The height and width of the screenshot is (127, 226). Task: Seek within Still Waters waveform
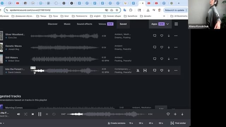[x=65, y=59]
